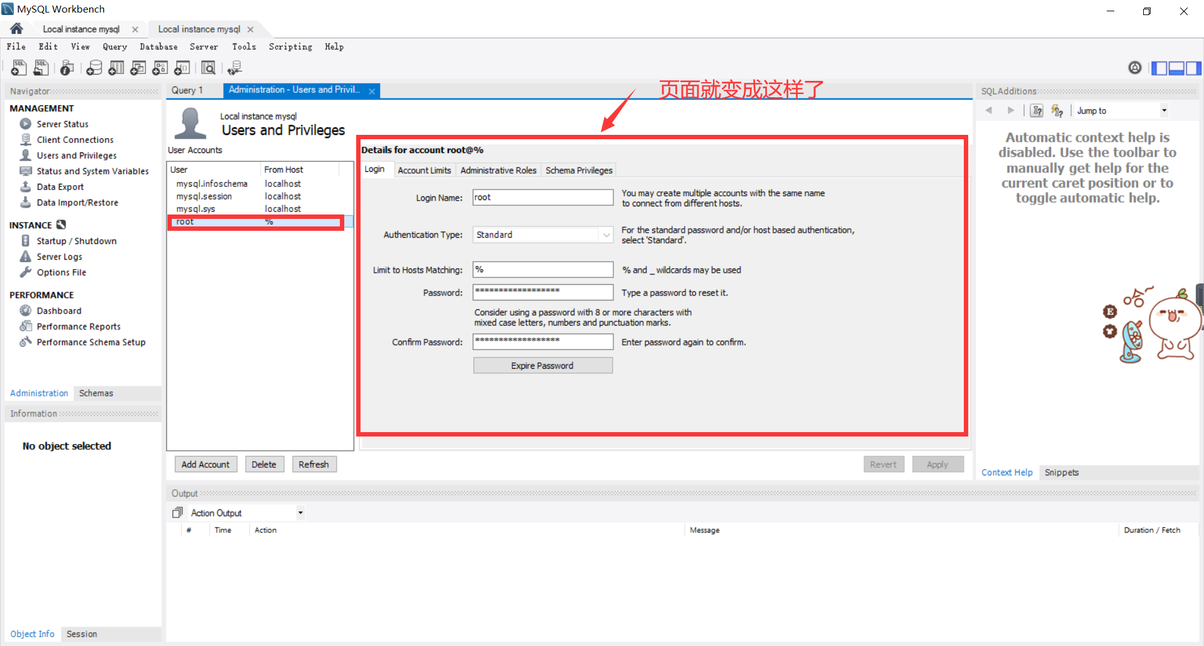The height and width of the screenshot is (646, 1204).
Task: Open the Database menu
Action: click(159, 46)
